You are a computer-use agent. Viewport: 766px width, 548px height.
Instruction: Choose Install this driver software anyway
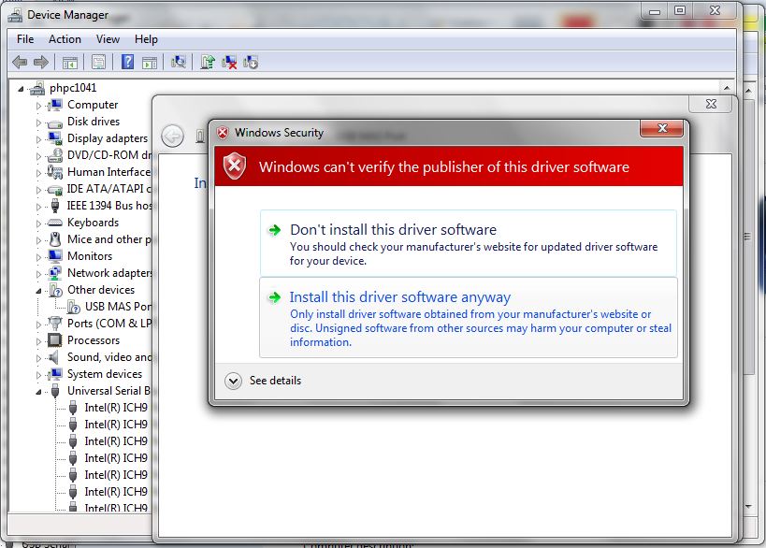coord(469,317)
